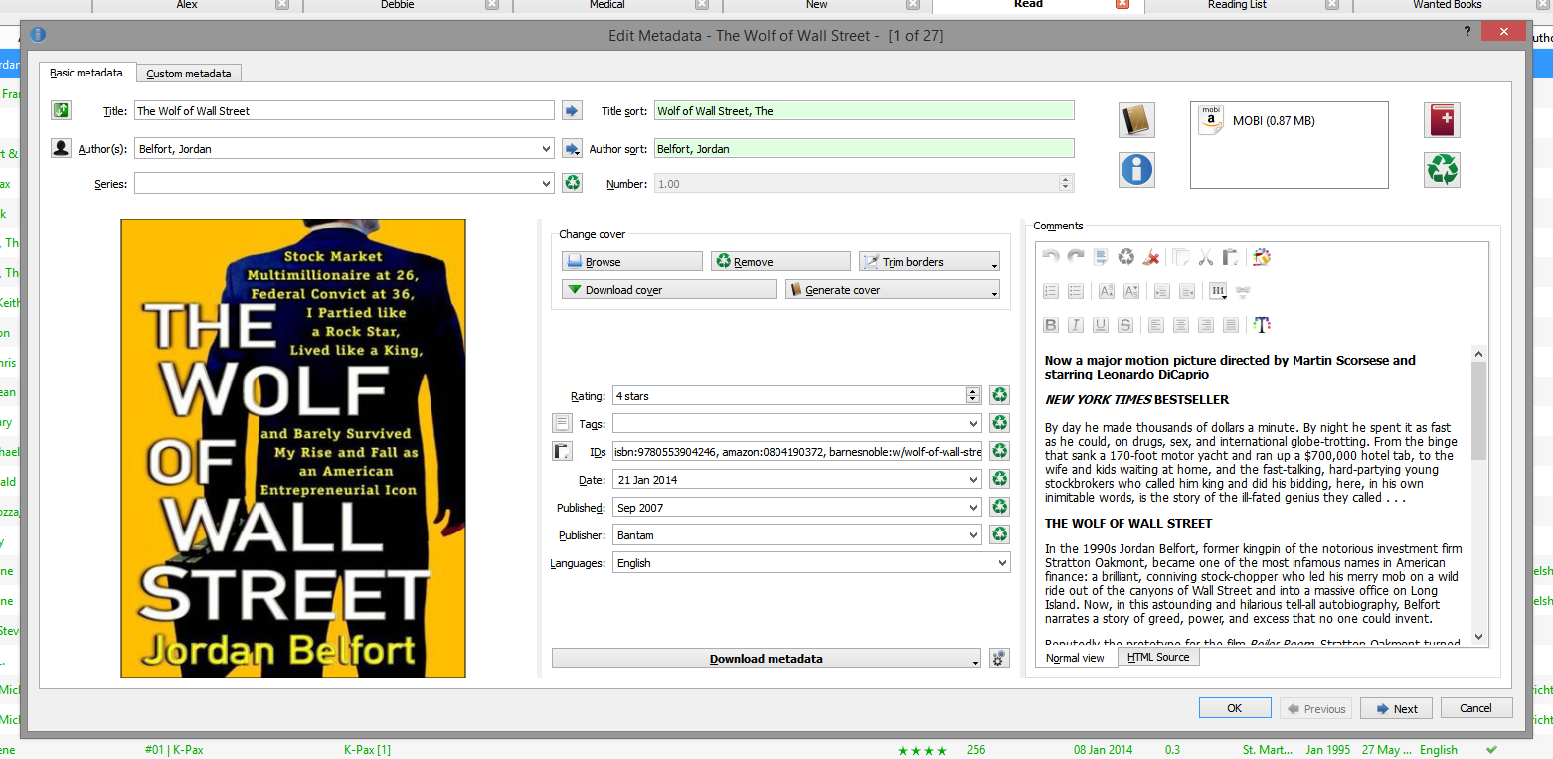Toggle strikethrough formatting in comments
The height and width of the screenshot is (759, 1553).
1125,324
